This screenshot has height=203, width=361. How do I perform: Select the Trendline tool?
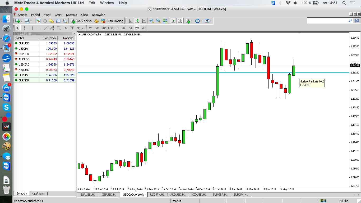pyautogui.click(x=46, y=28)
